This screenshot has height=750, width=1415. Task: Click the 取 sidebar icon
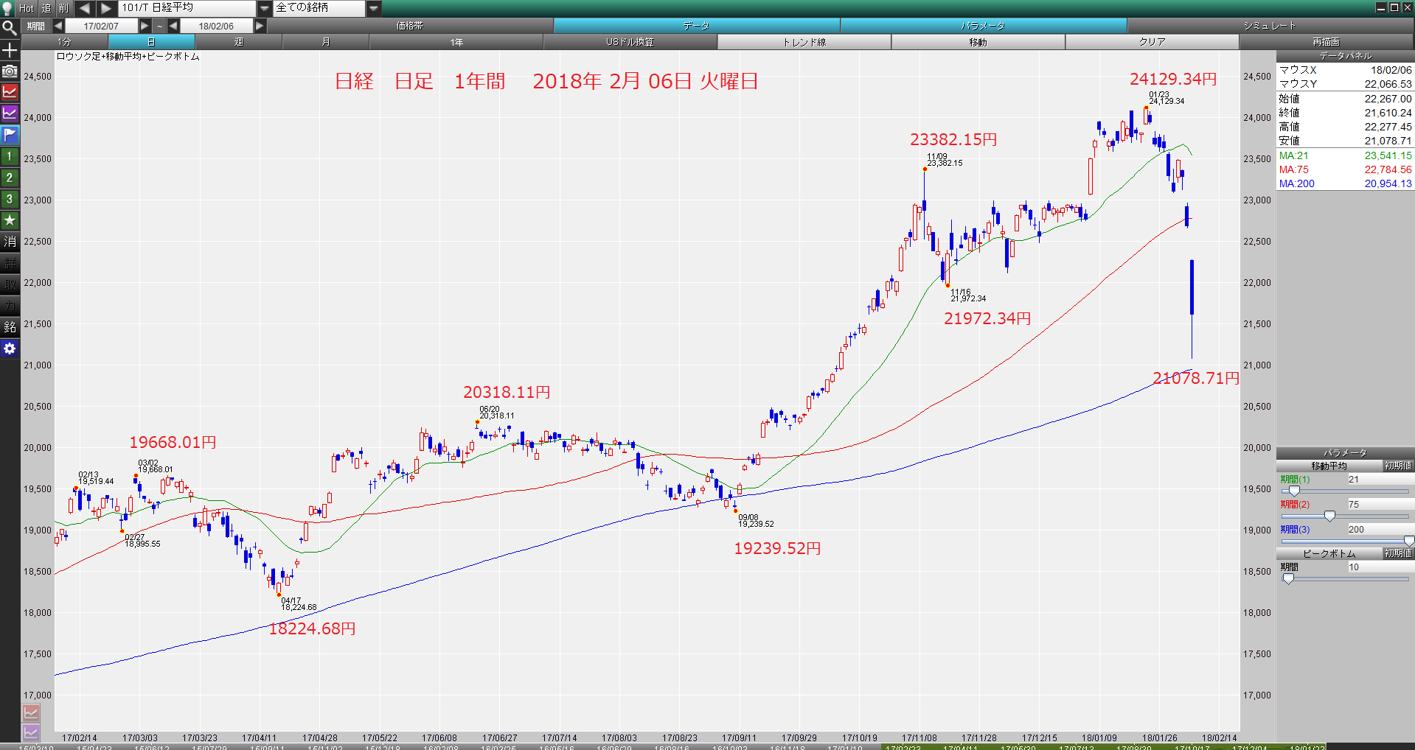click(x=10, y=285)
